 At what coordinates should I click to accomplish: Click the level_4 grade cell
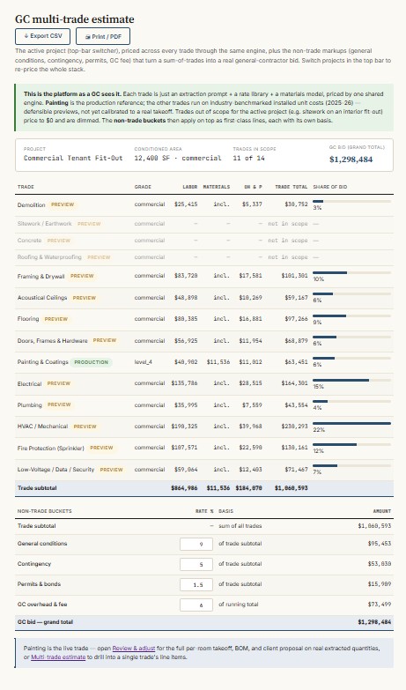[x=143, y=362]
